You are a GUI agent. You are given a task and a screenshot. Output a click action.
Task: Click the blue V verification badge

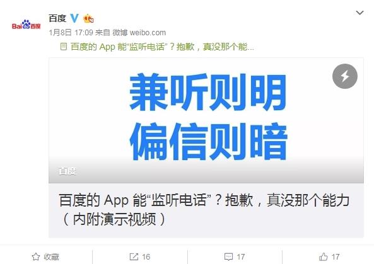click(74, 18)
